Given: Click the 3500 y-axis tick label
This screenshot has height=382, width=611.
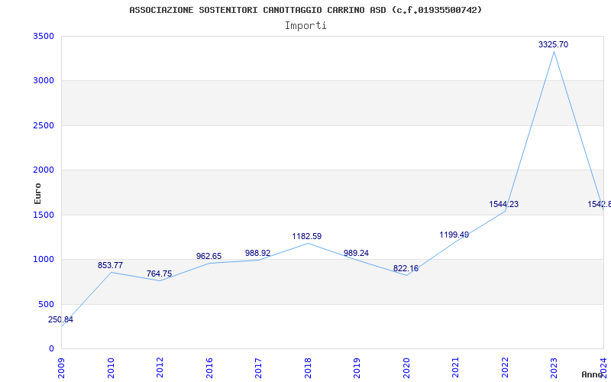Looking at the screenshot, I should [x=44, y=36].
